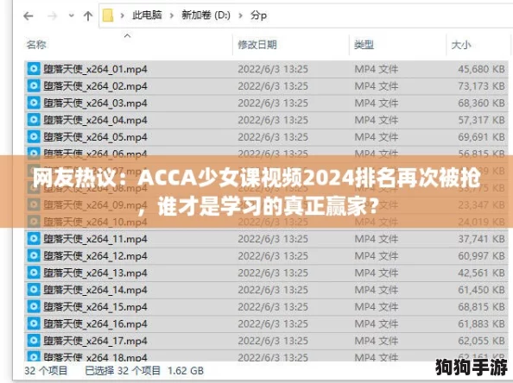Click the video icon of 堕落天使_x264_15.mp4
The image size is (513, 383).
click(34, 306)
